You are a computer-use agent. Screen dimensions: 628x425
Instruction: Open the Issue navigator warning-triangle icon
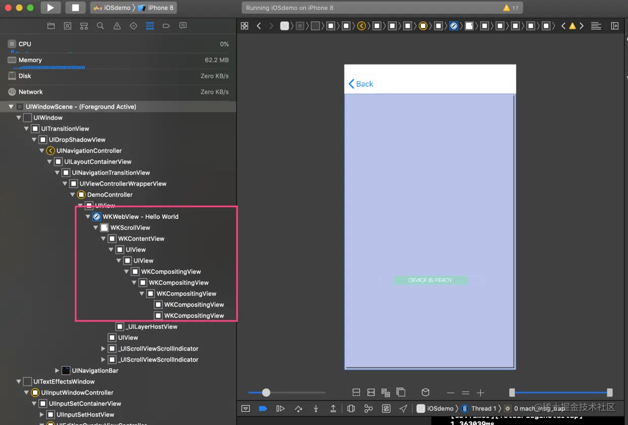[117, 26]
